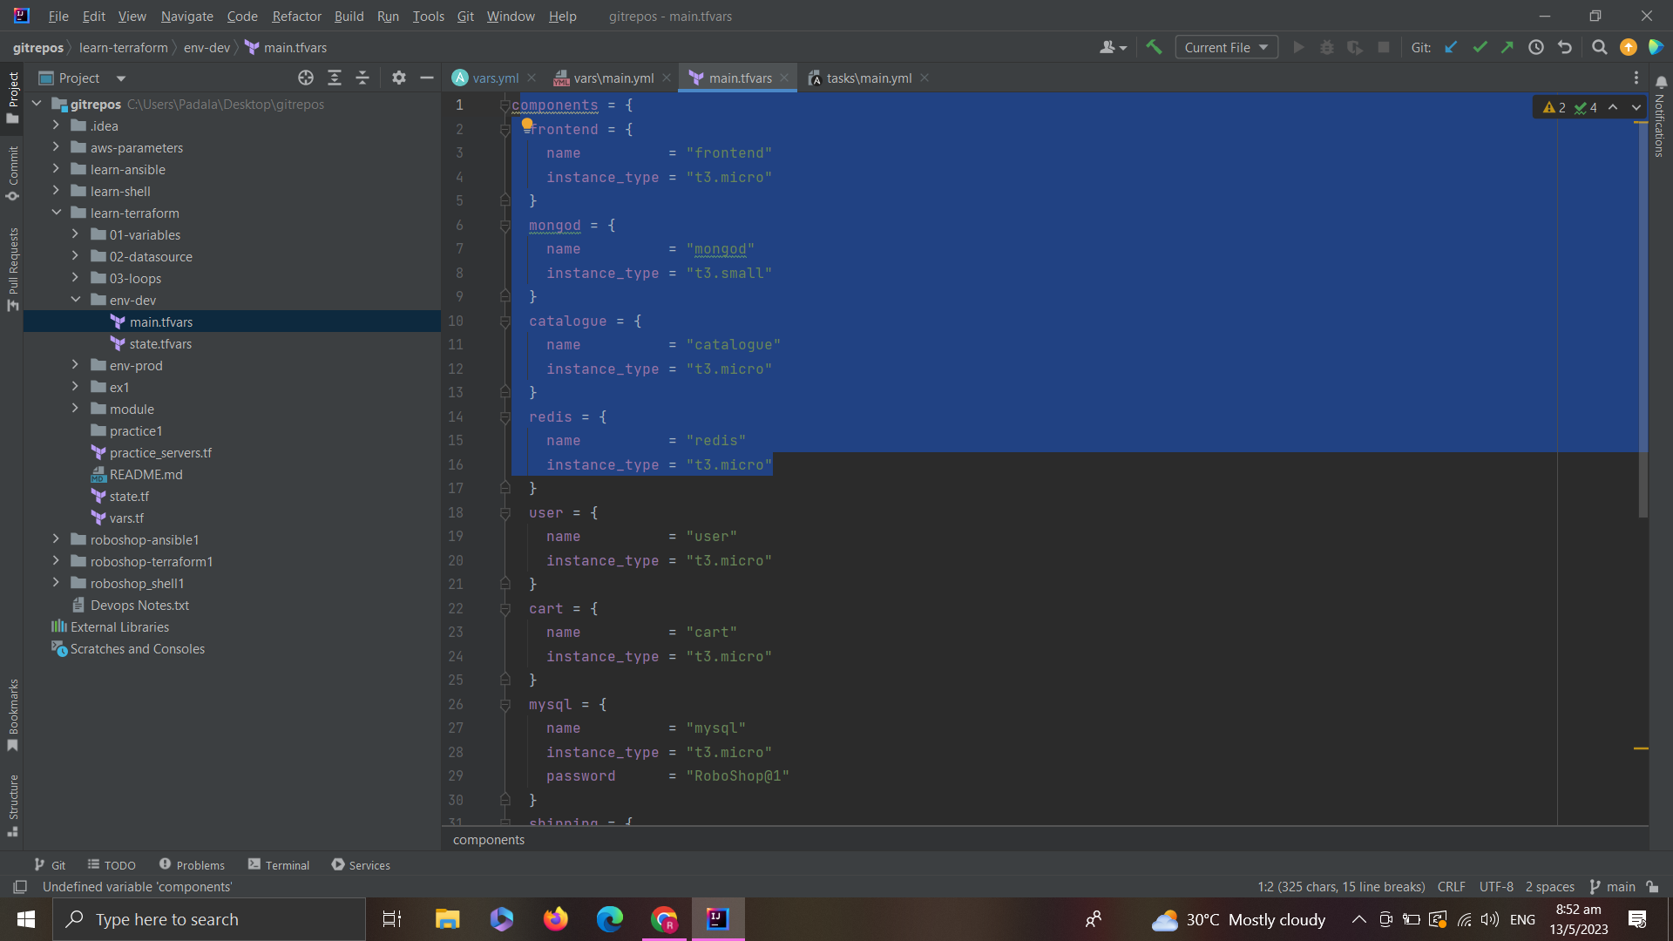The width and height of the screenshot is (1673, 941).
Task: Open Project panel settings via the gear icon
Action: tap(398, 78)
